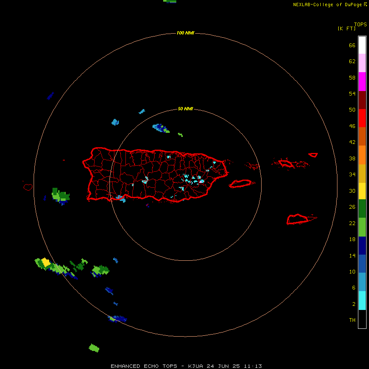Screen dimensions: 369x369
Task: Click the black TH threshold legend block
Action: [362, 319]
